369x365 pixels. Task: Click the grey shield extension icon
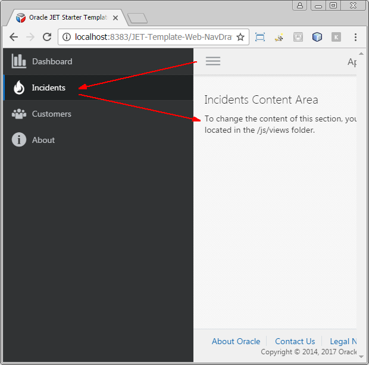[298, 37]
